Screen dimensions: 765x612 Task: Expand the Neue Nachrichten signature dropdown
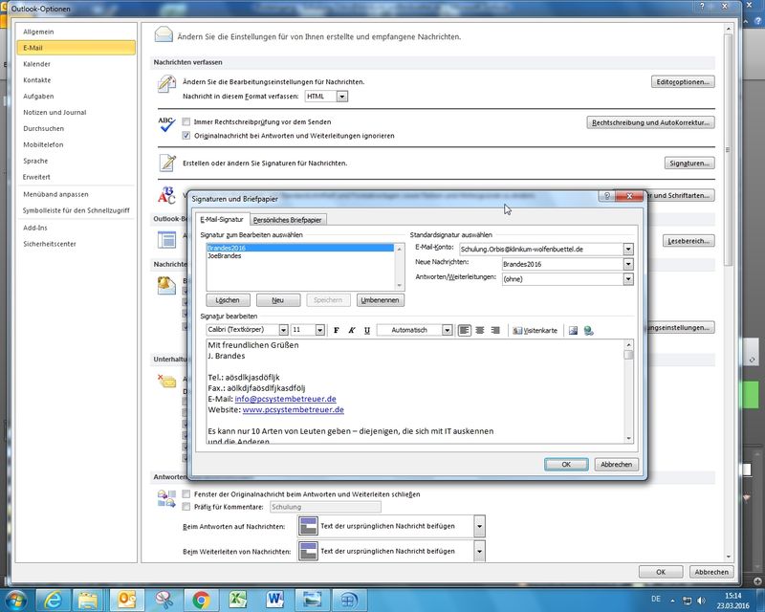click(627, 264)
